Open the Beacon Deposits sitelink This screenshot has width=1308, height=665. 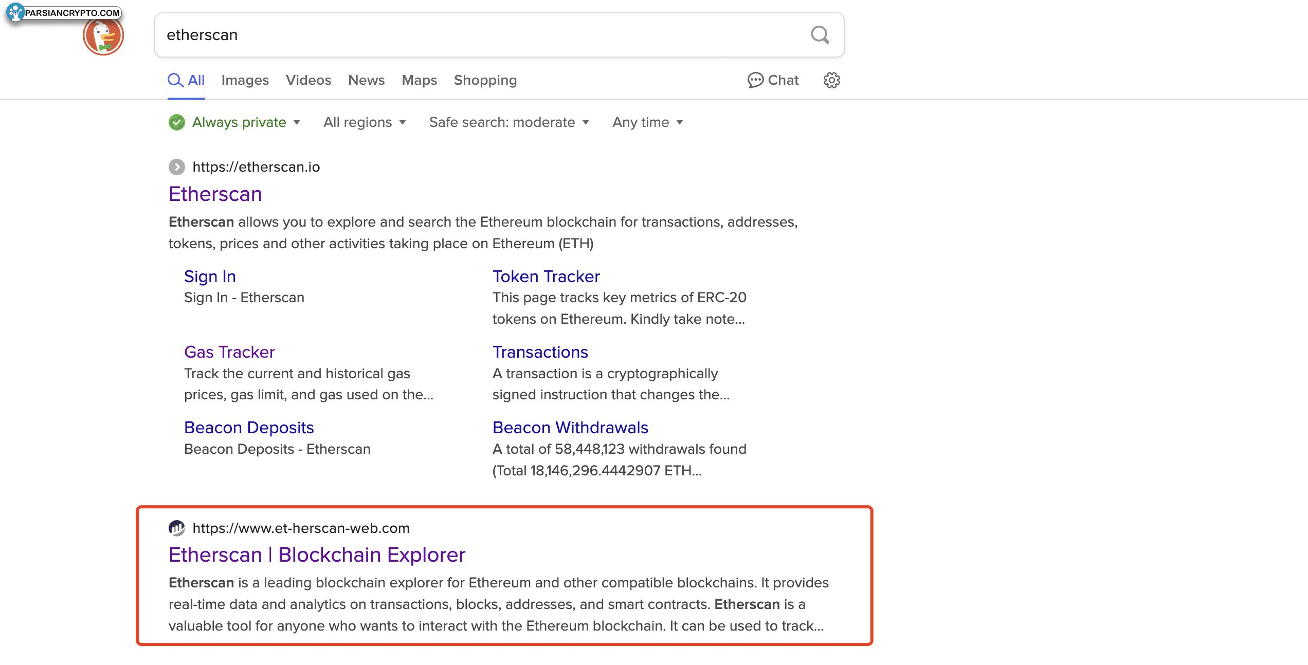pos(249,428)
